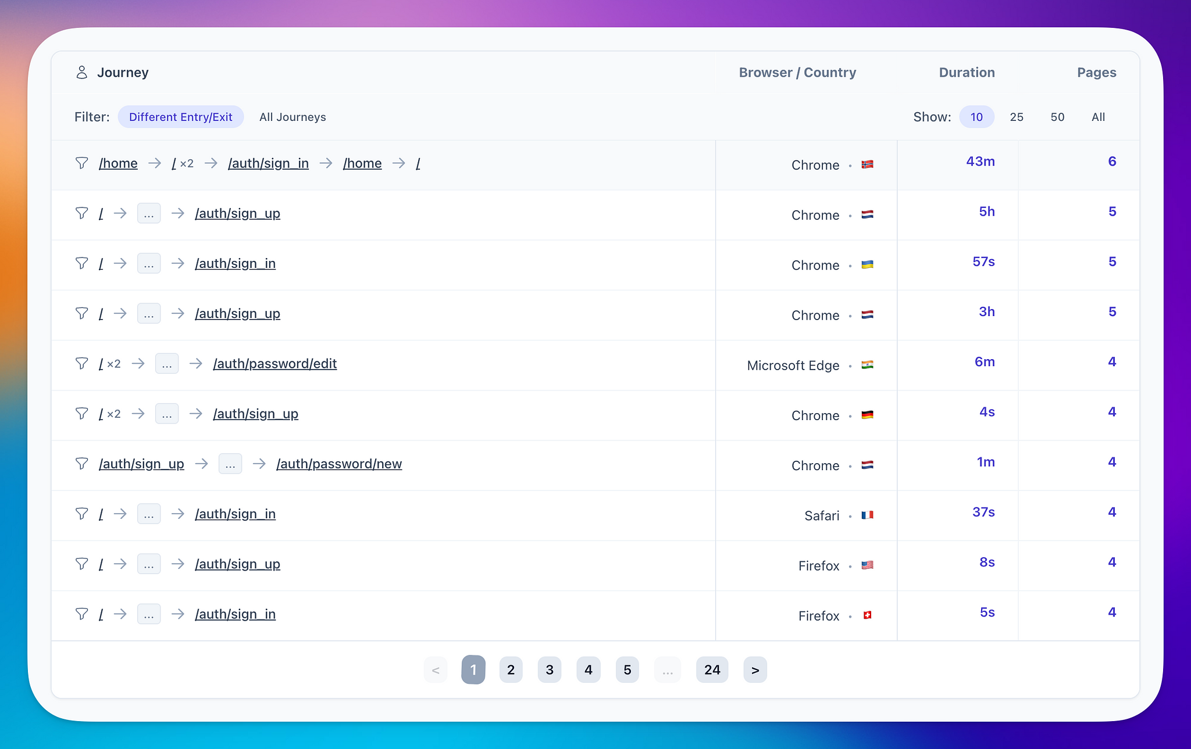Viewport: 1191px width, 749px height.
Task: Jump to page 24 in pagination
Action: point(712,669)
